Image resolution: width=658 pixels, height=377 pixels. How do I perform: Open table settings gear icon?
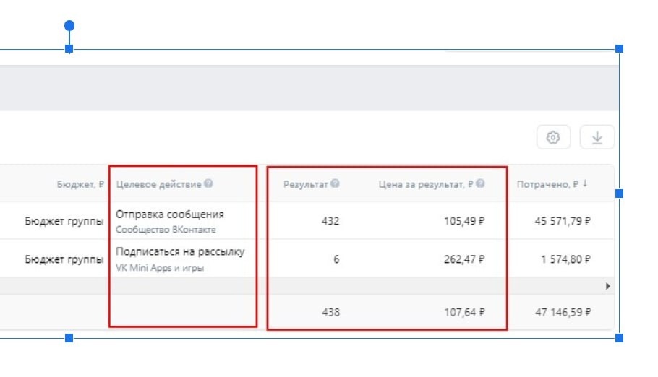(553, 137)
